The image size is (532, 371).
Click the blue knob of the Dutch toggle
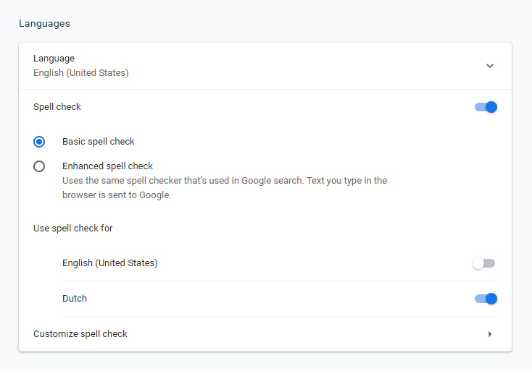point(491,299)
